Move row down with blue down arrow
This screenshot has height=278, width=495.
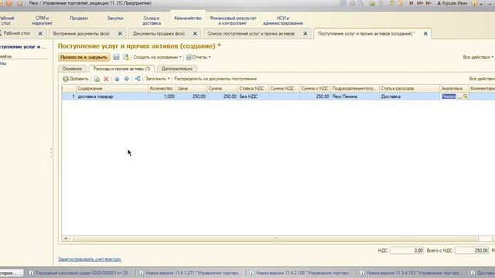127,79
